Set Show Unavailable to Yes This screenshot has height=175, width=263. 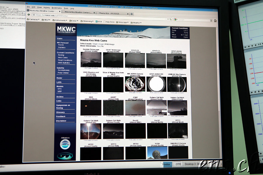coord(98,46)
